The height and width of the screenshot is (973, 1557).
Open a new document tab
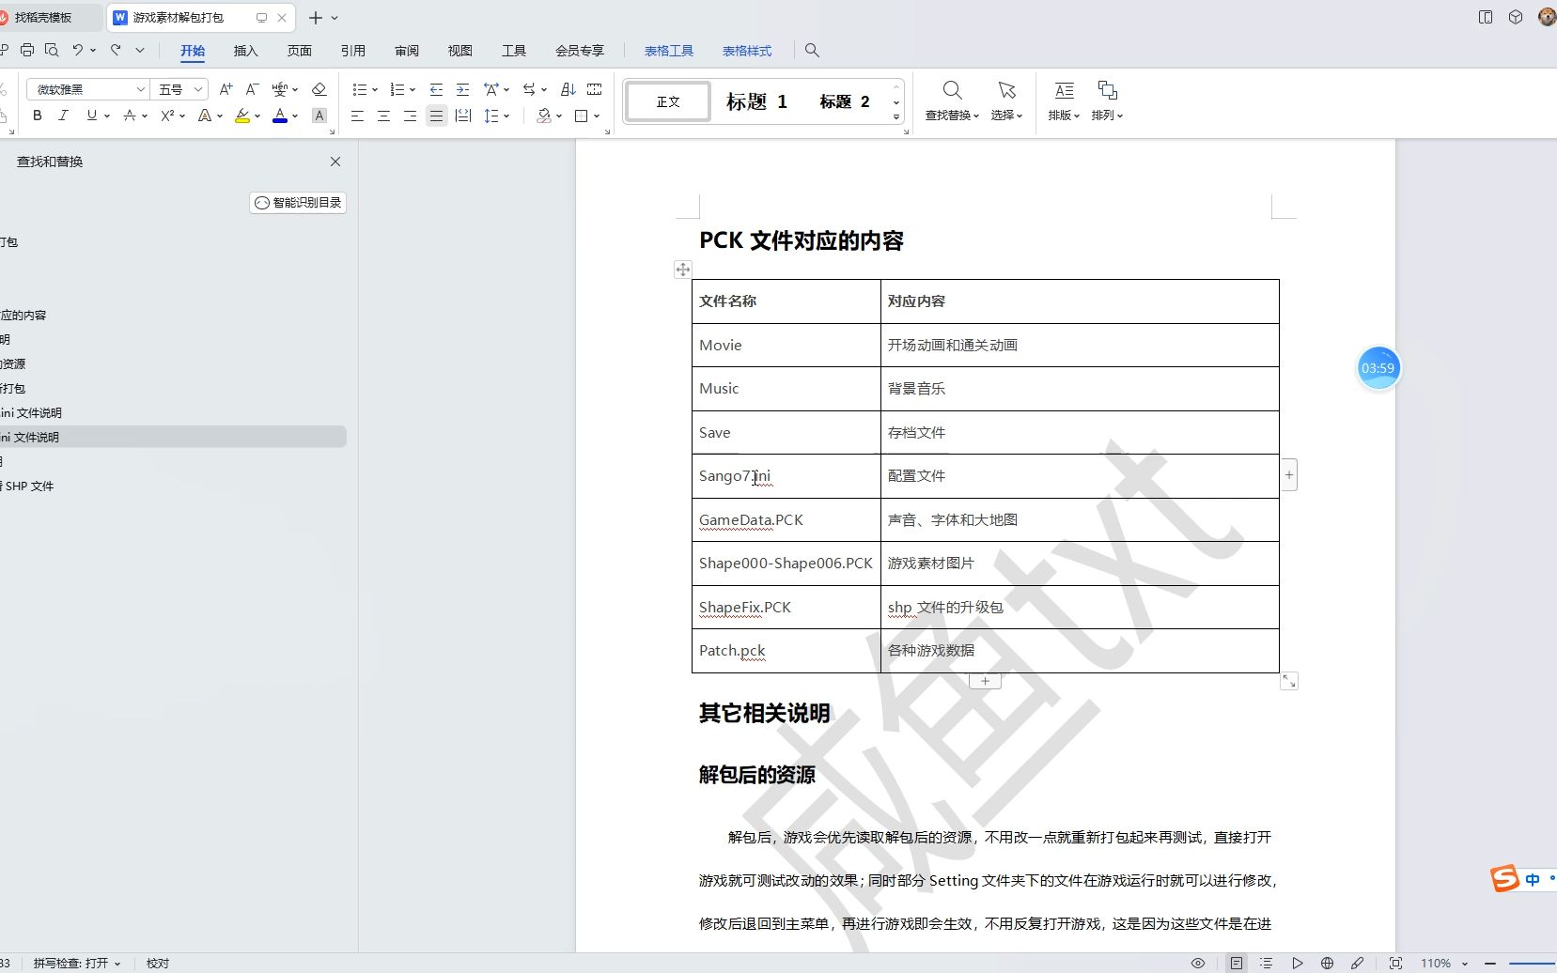point(316,18)
